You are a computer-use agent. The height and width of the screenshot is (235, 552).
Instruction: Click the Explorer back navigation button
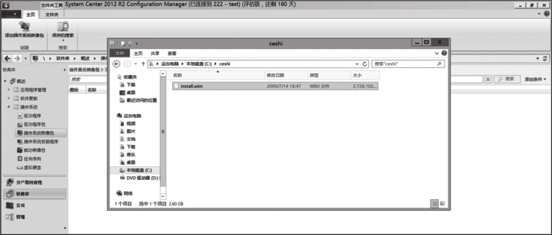(117, 64)
